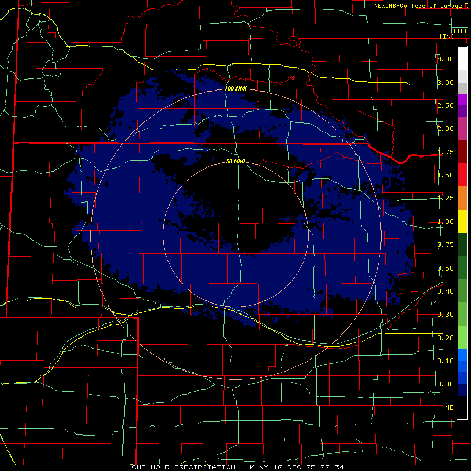The width and height of the screenshot is (471, 471).
Task: Select the green swatch beside 0.50
Action: pyautogui.click(x=462, y=268)
